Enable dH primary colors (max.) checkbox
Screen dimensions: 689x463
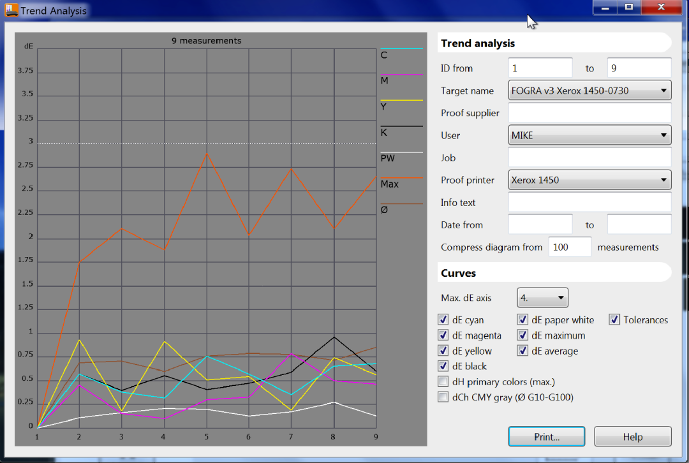tap(443, 382)
